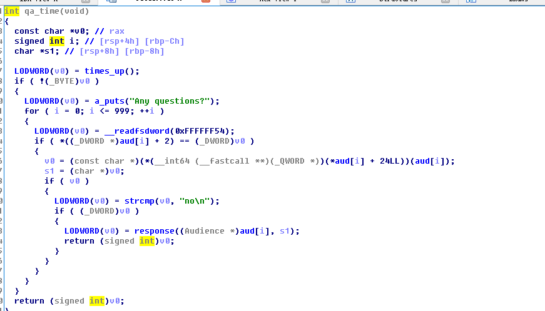
Task: Select the rax register comment
Action: pos(117,31)
